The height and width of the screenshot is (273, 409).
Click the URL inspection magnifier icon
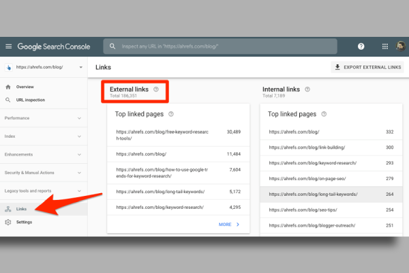pyautogui.click(x=8, y=100)
